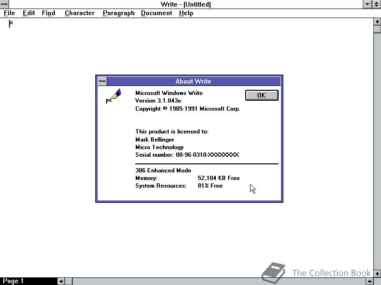The image size is (381, 285).
Task: Open the Document menu
Action: click(157, 13)
